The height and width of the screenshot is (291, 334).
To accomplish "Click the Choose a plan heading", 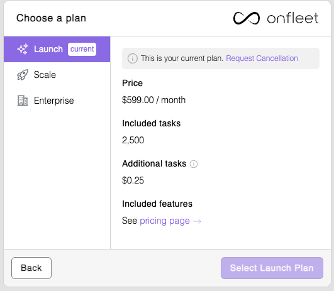I will tap(52, 18).
